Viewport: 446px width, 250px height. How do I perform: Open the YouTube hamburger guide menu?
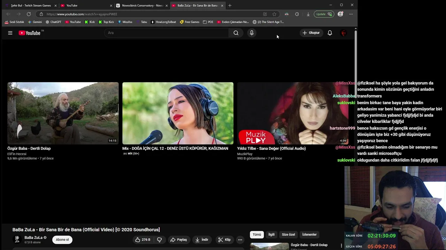(x=10, y=33)
